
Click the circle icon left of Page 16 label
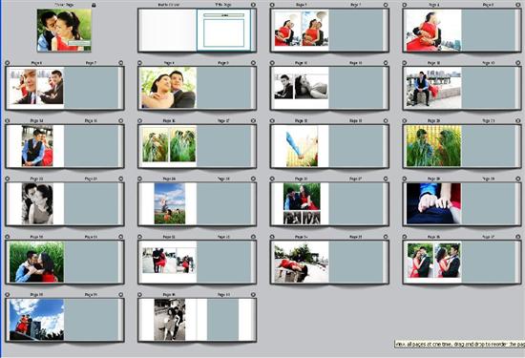pyautogui.click(x=140, y=120)
